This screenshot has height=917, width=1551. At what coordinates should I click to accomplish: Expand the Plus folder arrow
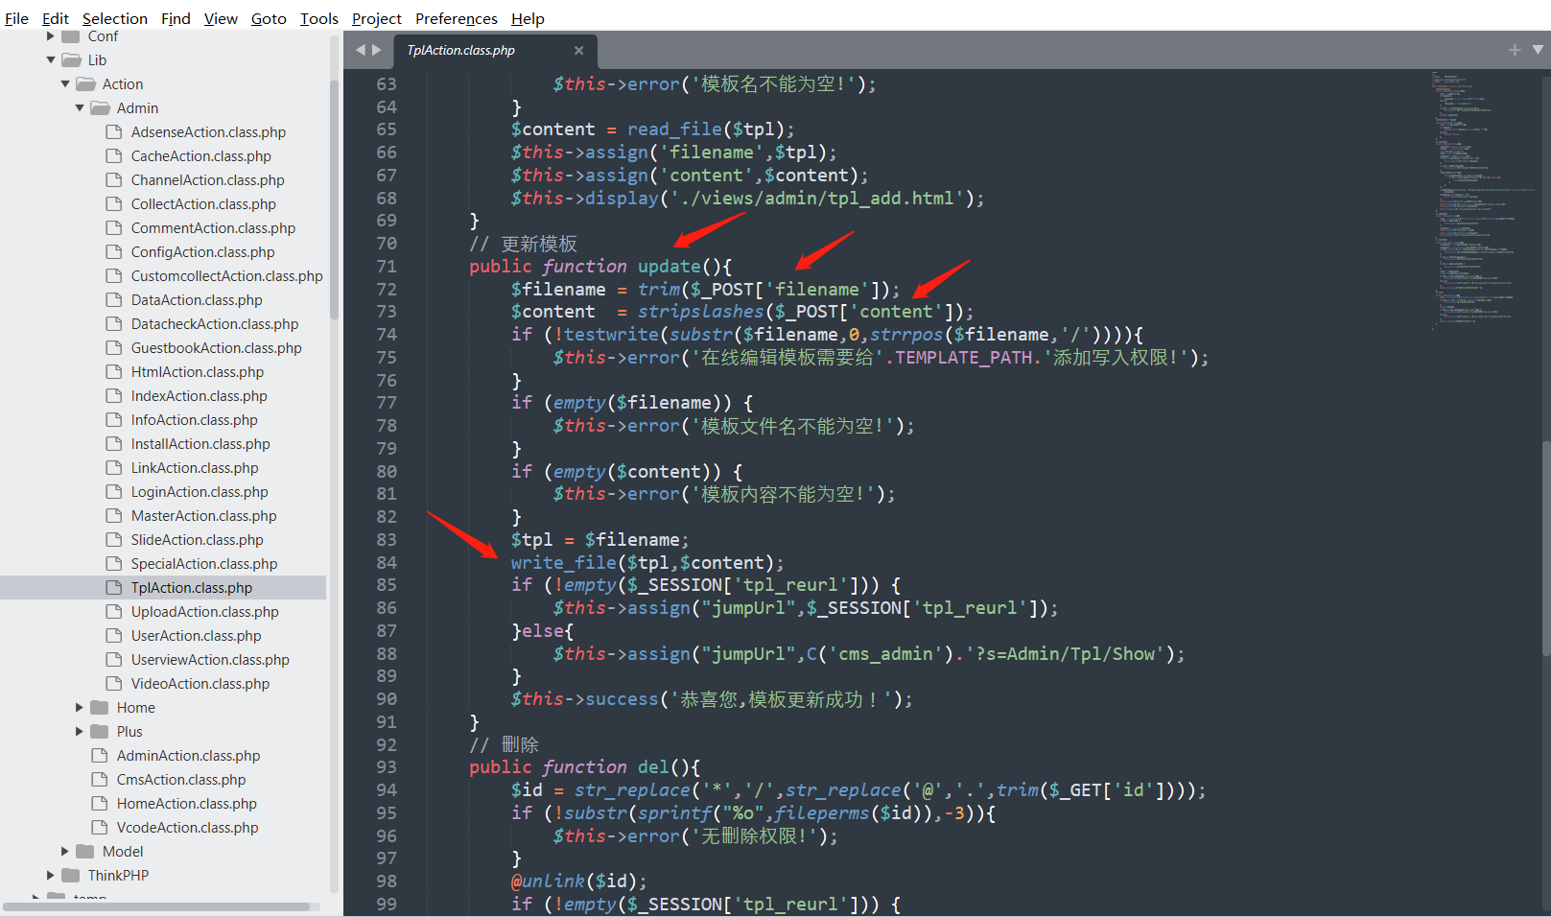coord(80,732)
